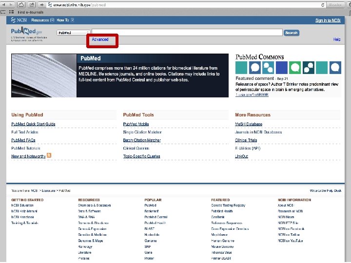351x263 pixels.
Task: Click the blue single speech bubble Commons tile
Action: tap(255, 68)
